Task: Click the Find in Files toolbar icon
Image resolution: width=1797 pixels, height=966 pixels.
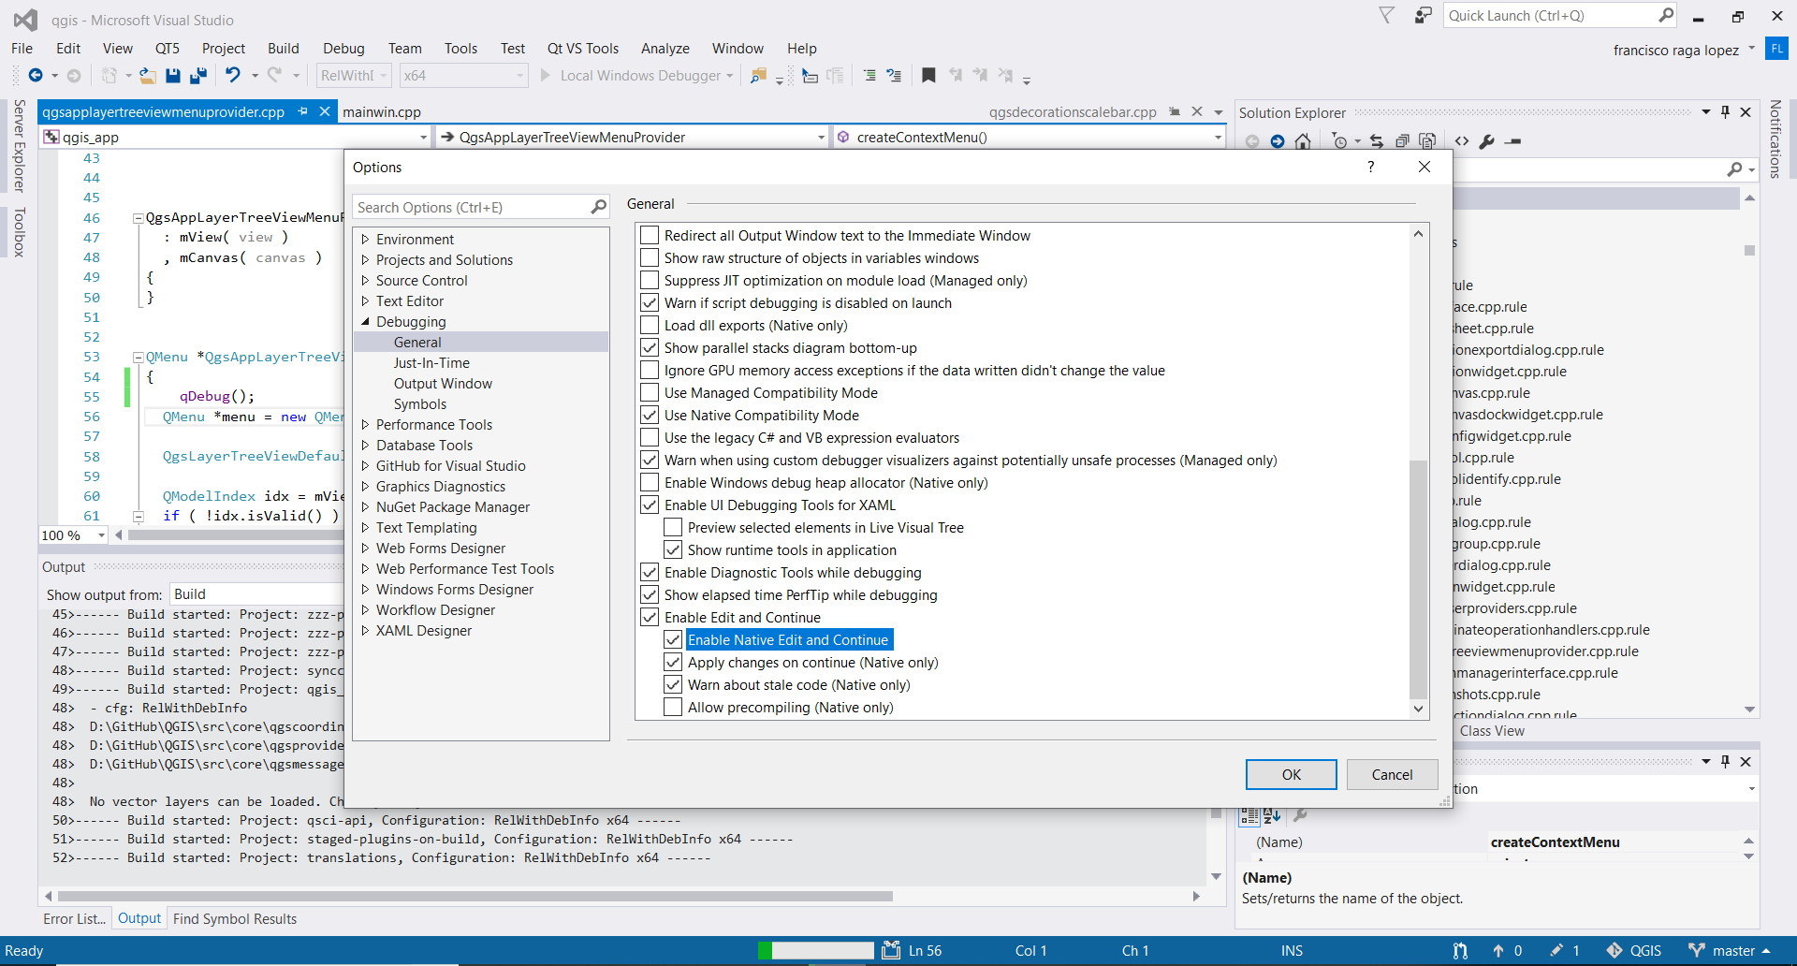Action: tap(758, 76)
